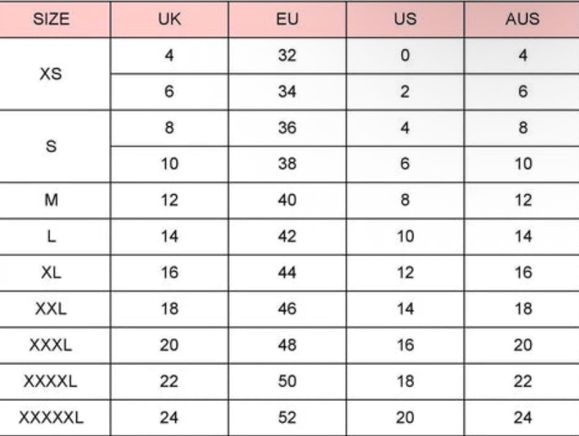This screenshot has height=436, width=579.
Task: Select the XXXXXL size label
Action: [51, 417]
